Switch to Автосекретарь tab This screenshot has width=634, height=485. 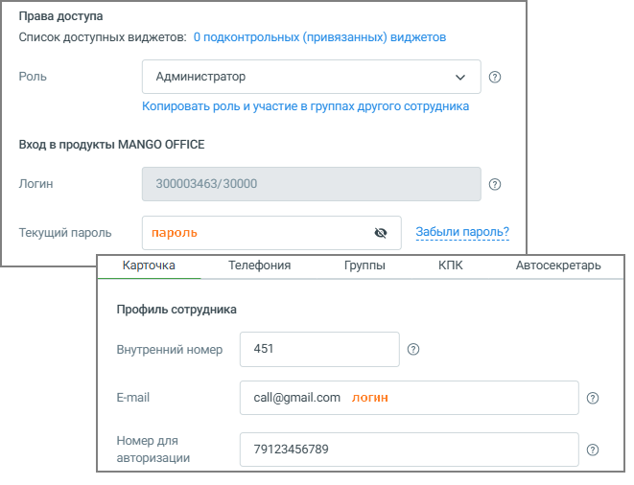558,266
